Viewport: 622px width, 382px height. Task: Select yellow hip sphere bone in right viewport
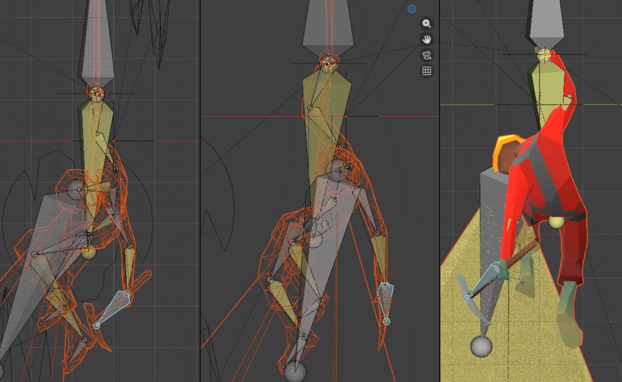coord(557,222)
